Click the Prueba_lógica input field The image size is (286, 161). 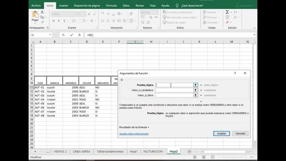[x=174, y=85]
